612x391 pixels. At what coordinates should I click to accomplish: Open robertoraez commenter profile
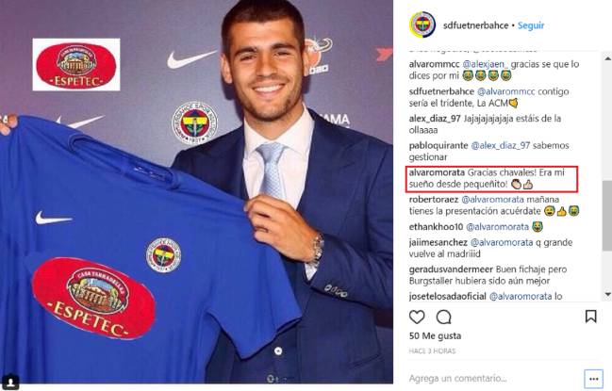click(434, 199)
